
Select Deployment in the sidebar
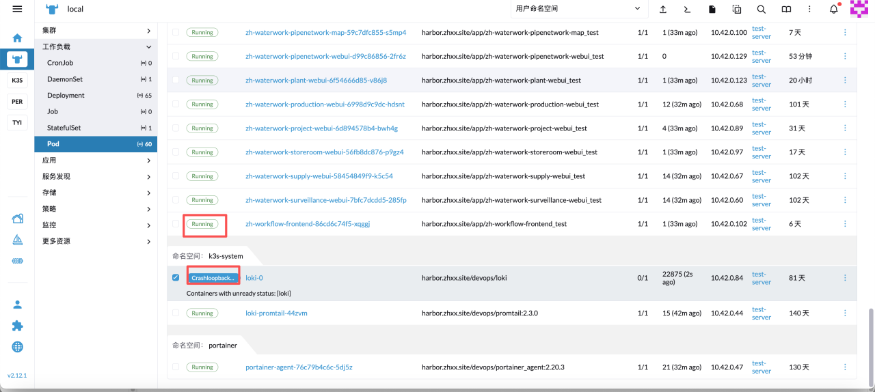click(x=66, y=96)
